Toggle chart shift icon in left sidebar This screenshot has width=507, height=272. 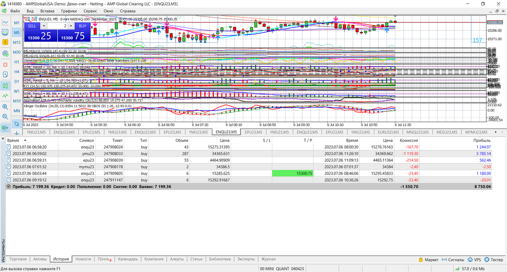click(6, 127)
